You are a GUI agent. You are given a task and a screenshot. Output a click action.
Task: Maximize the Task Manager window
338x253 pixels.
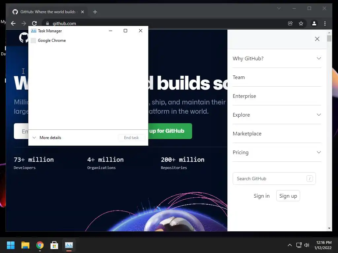pos(125,31)
